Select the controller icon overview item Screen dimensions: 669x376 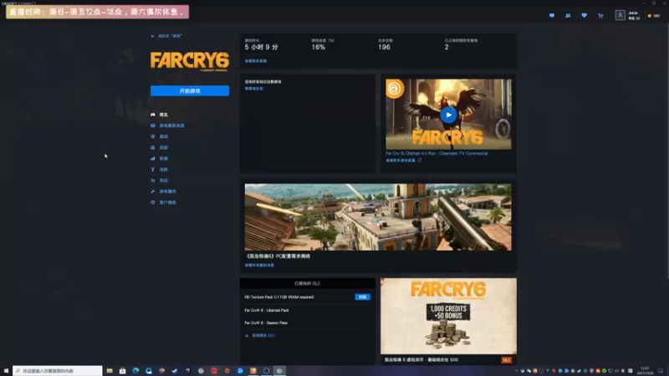click(x=153, y=114)
